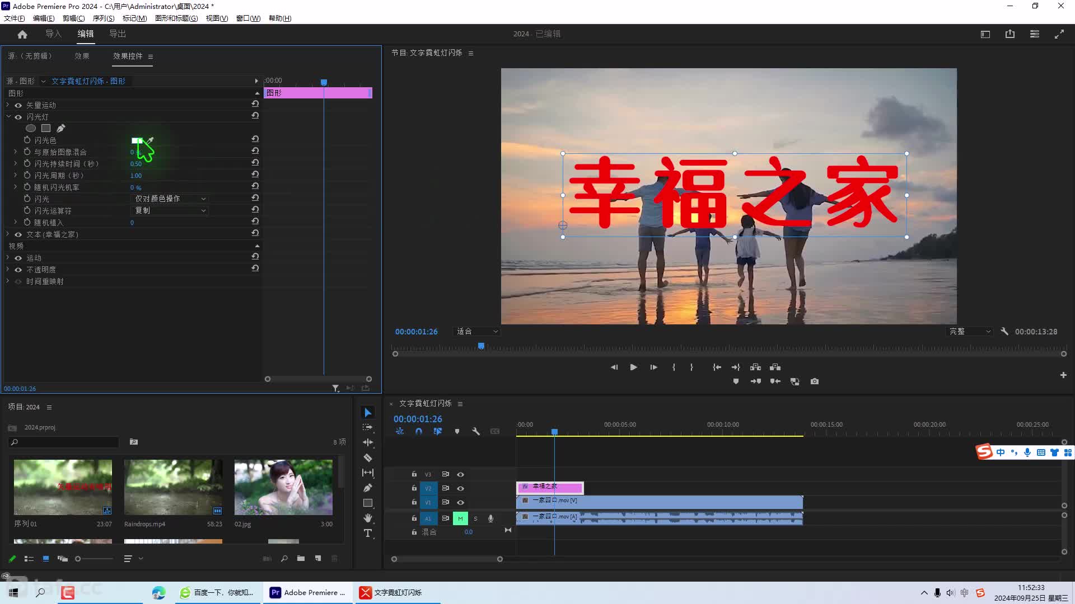
Task: Open timeline display settings wrench
Action: click(476, 432)
